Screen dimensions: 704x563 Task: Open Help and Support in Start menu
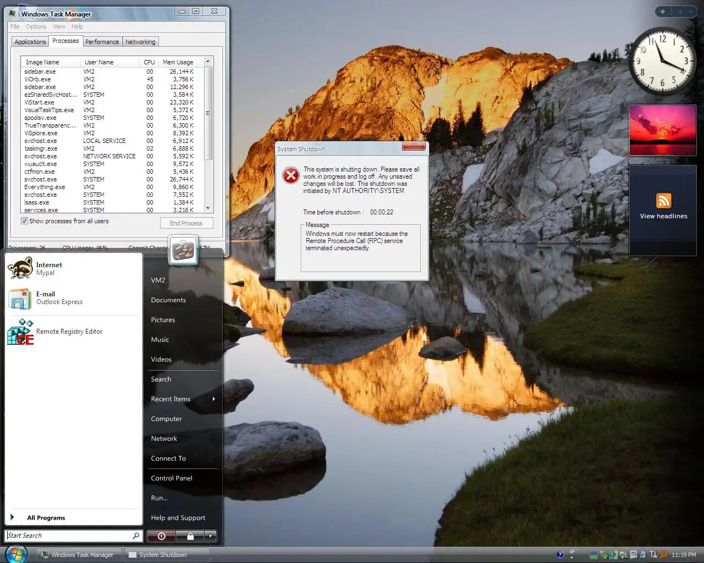[178, 518]
